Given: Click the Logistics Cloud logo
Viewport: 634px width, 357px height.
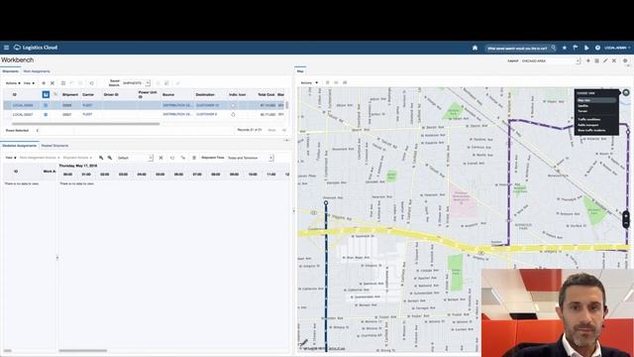Looking at the screenshot, I should tap(36, 48).
